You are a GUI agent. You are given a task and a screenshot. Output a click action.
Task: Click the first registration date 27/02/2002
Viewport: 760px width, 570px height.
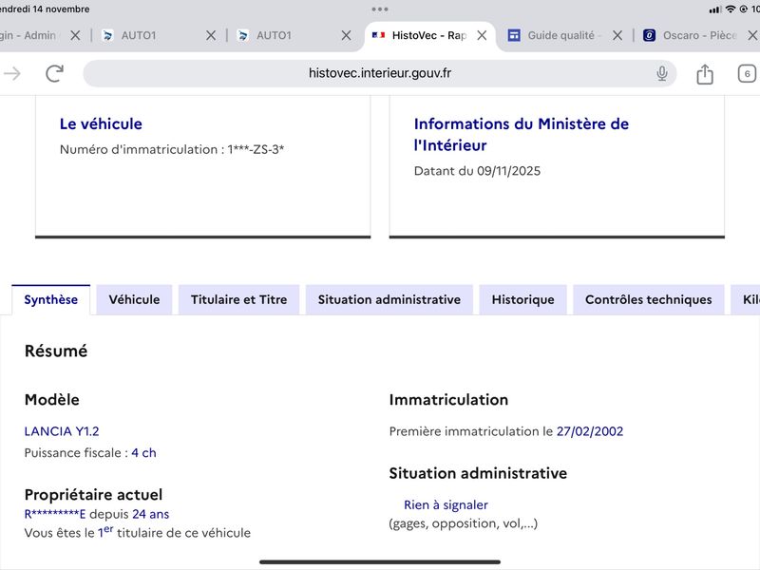pyautogui.click(x=590, y=431)
